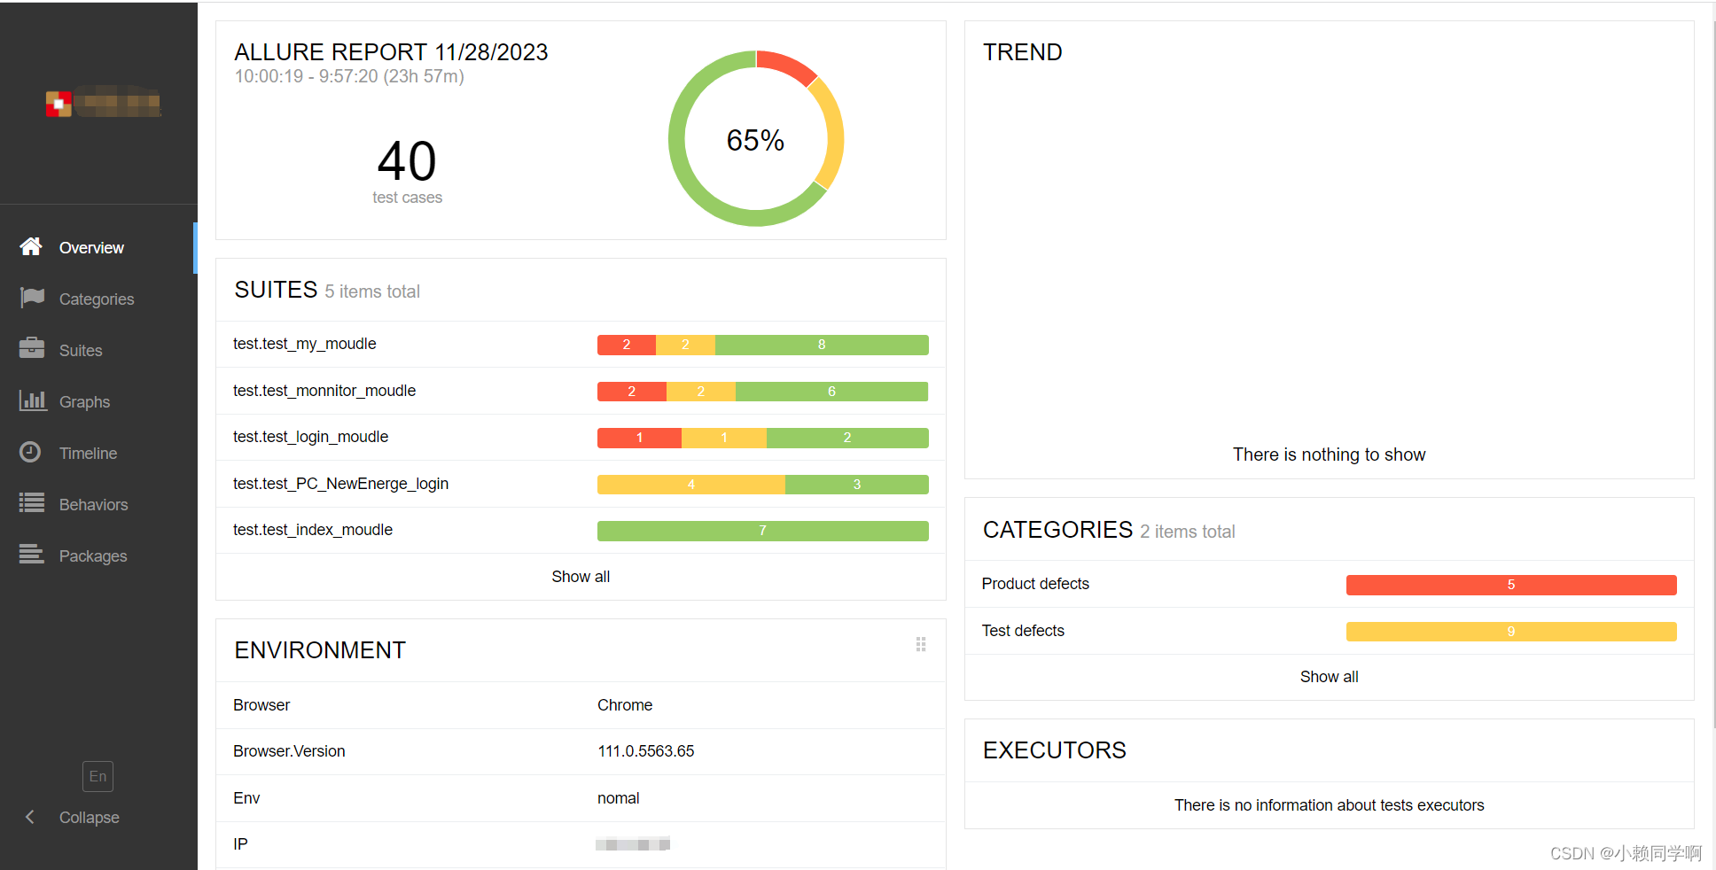
Task: Click the Categories flag icon
Action: [32, 298]
